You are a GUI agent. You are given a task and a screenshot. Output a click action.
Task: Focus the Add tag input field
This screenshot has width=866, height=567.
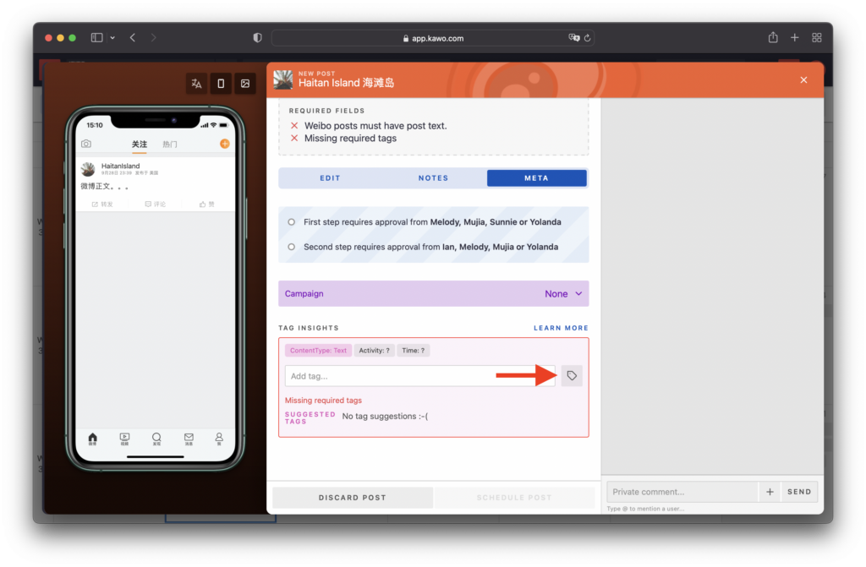(x=420, y=376)
